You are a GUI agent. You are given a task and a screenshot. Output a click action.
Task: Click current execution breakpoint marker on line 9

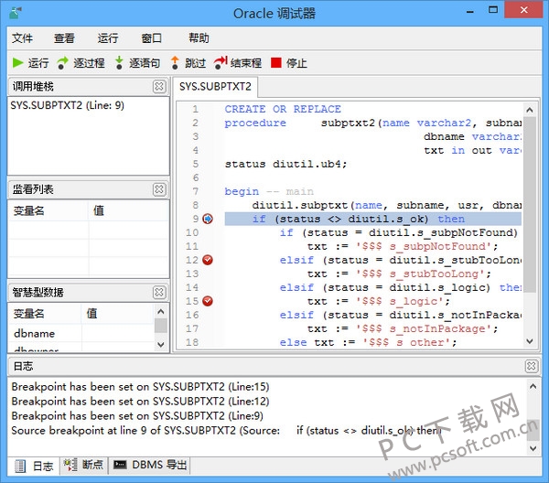point(208,219)
